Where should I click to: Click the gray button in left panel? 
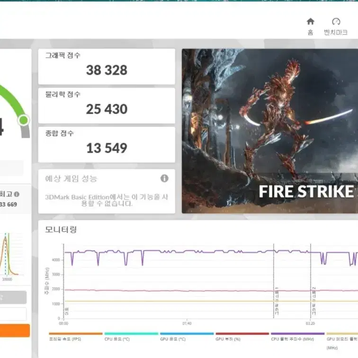13,297
